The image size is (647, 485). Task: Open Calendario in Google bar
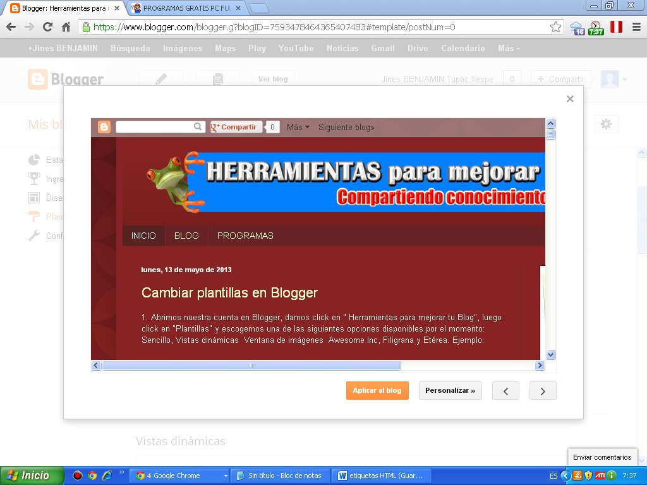tap(463, 48)
